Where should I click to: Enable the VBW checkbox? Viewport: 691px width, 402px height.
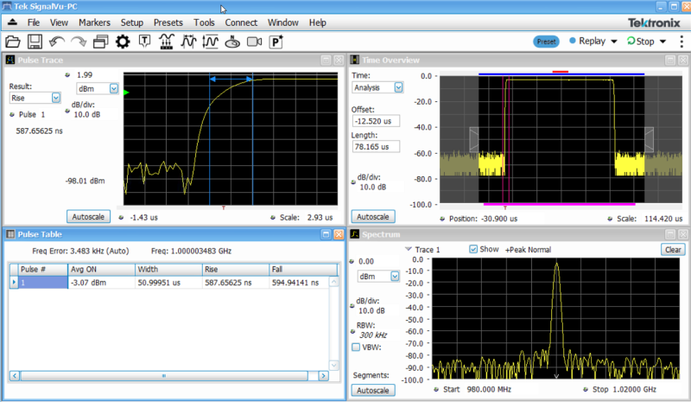coord(357,347)
